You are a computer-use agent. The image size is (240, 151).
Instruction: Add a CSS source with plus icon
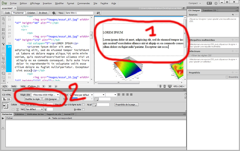[x=233, y=15]
